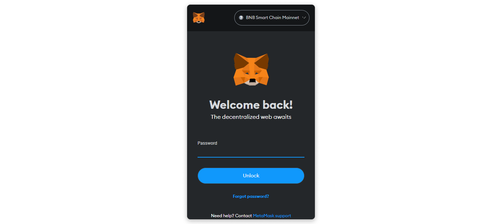Viewport: 502px width, 224px height.
Task: Click "The decentralized web awaits" subtitle
Action: click(251, 117)
